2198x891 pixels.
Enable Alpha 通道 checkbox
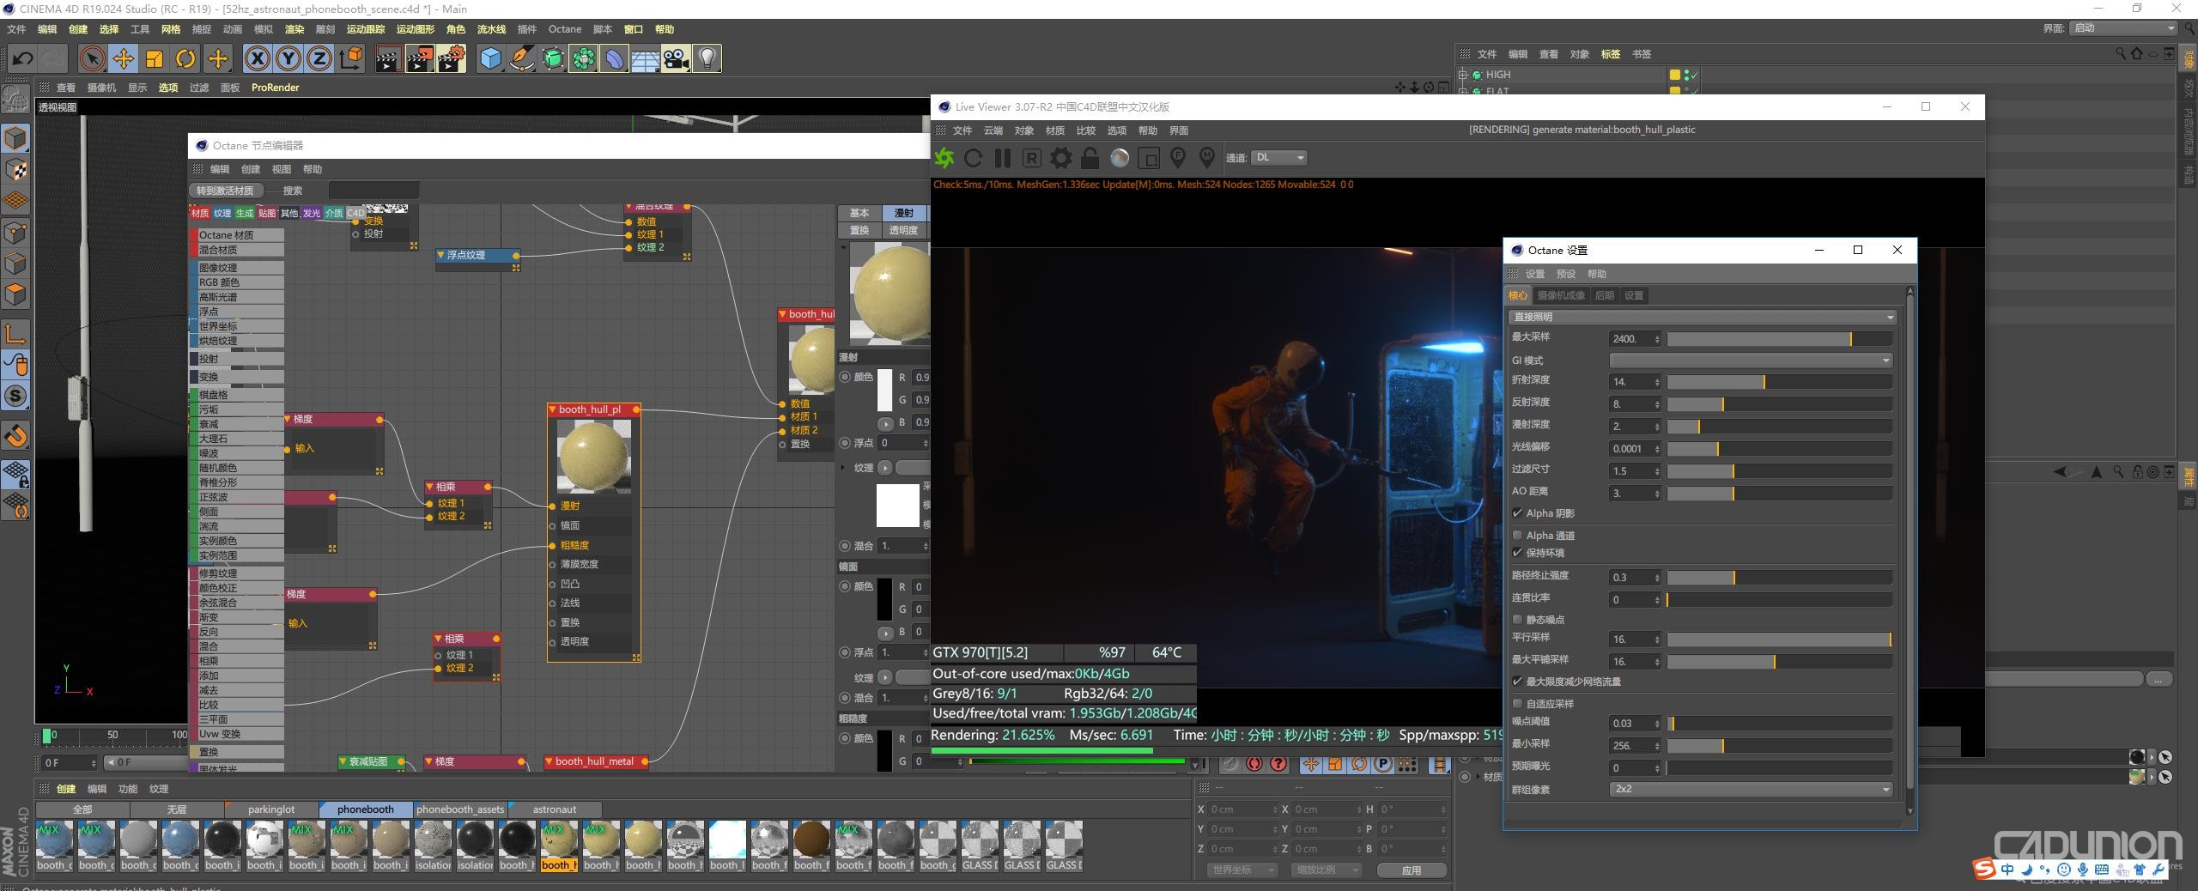pyautogui.click(x=1517, y=536)
